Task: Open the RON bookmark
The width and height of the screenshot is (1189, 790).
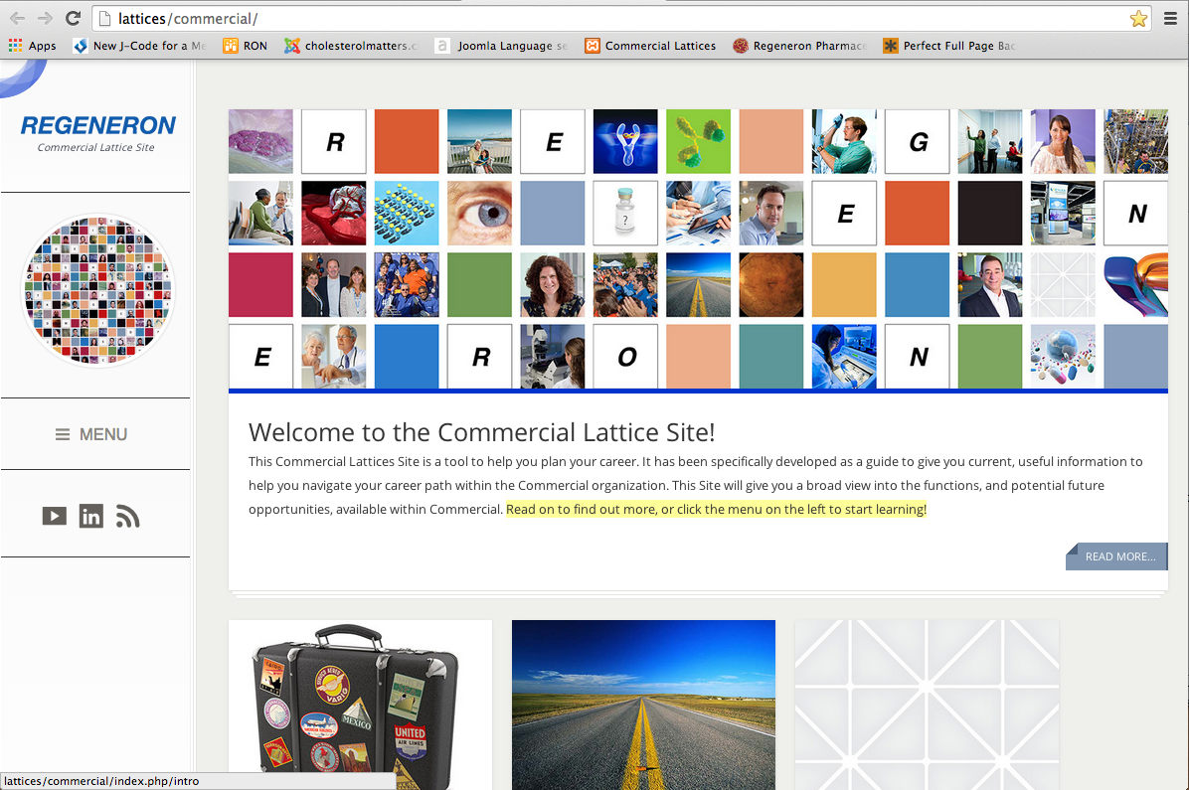Action: pos(245,46)
